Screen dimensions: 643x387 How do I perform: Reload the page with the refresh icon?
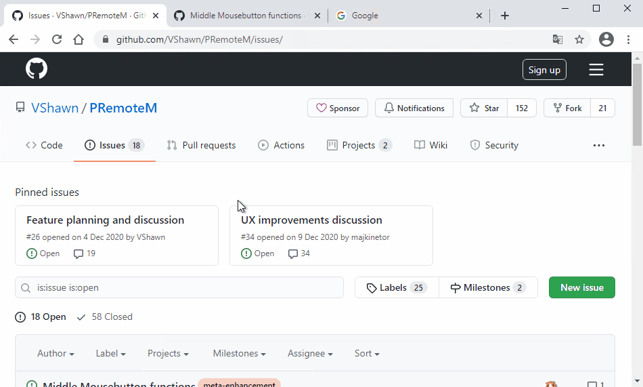click(x=57, y=39)
